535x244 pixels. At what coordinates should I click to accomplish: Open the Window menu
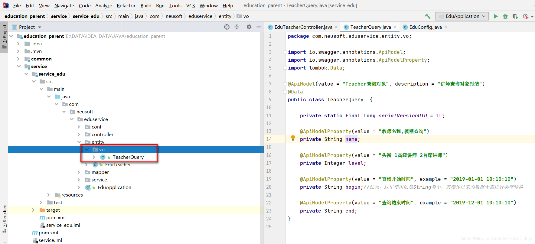pyautogui.click(x=208, y=5)
